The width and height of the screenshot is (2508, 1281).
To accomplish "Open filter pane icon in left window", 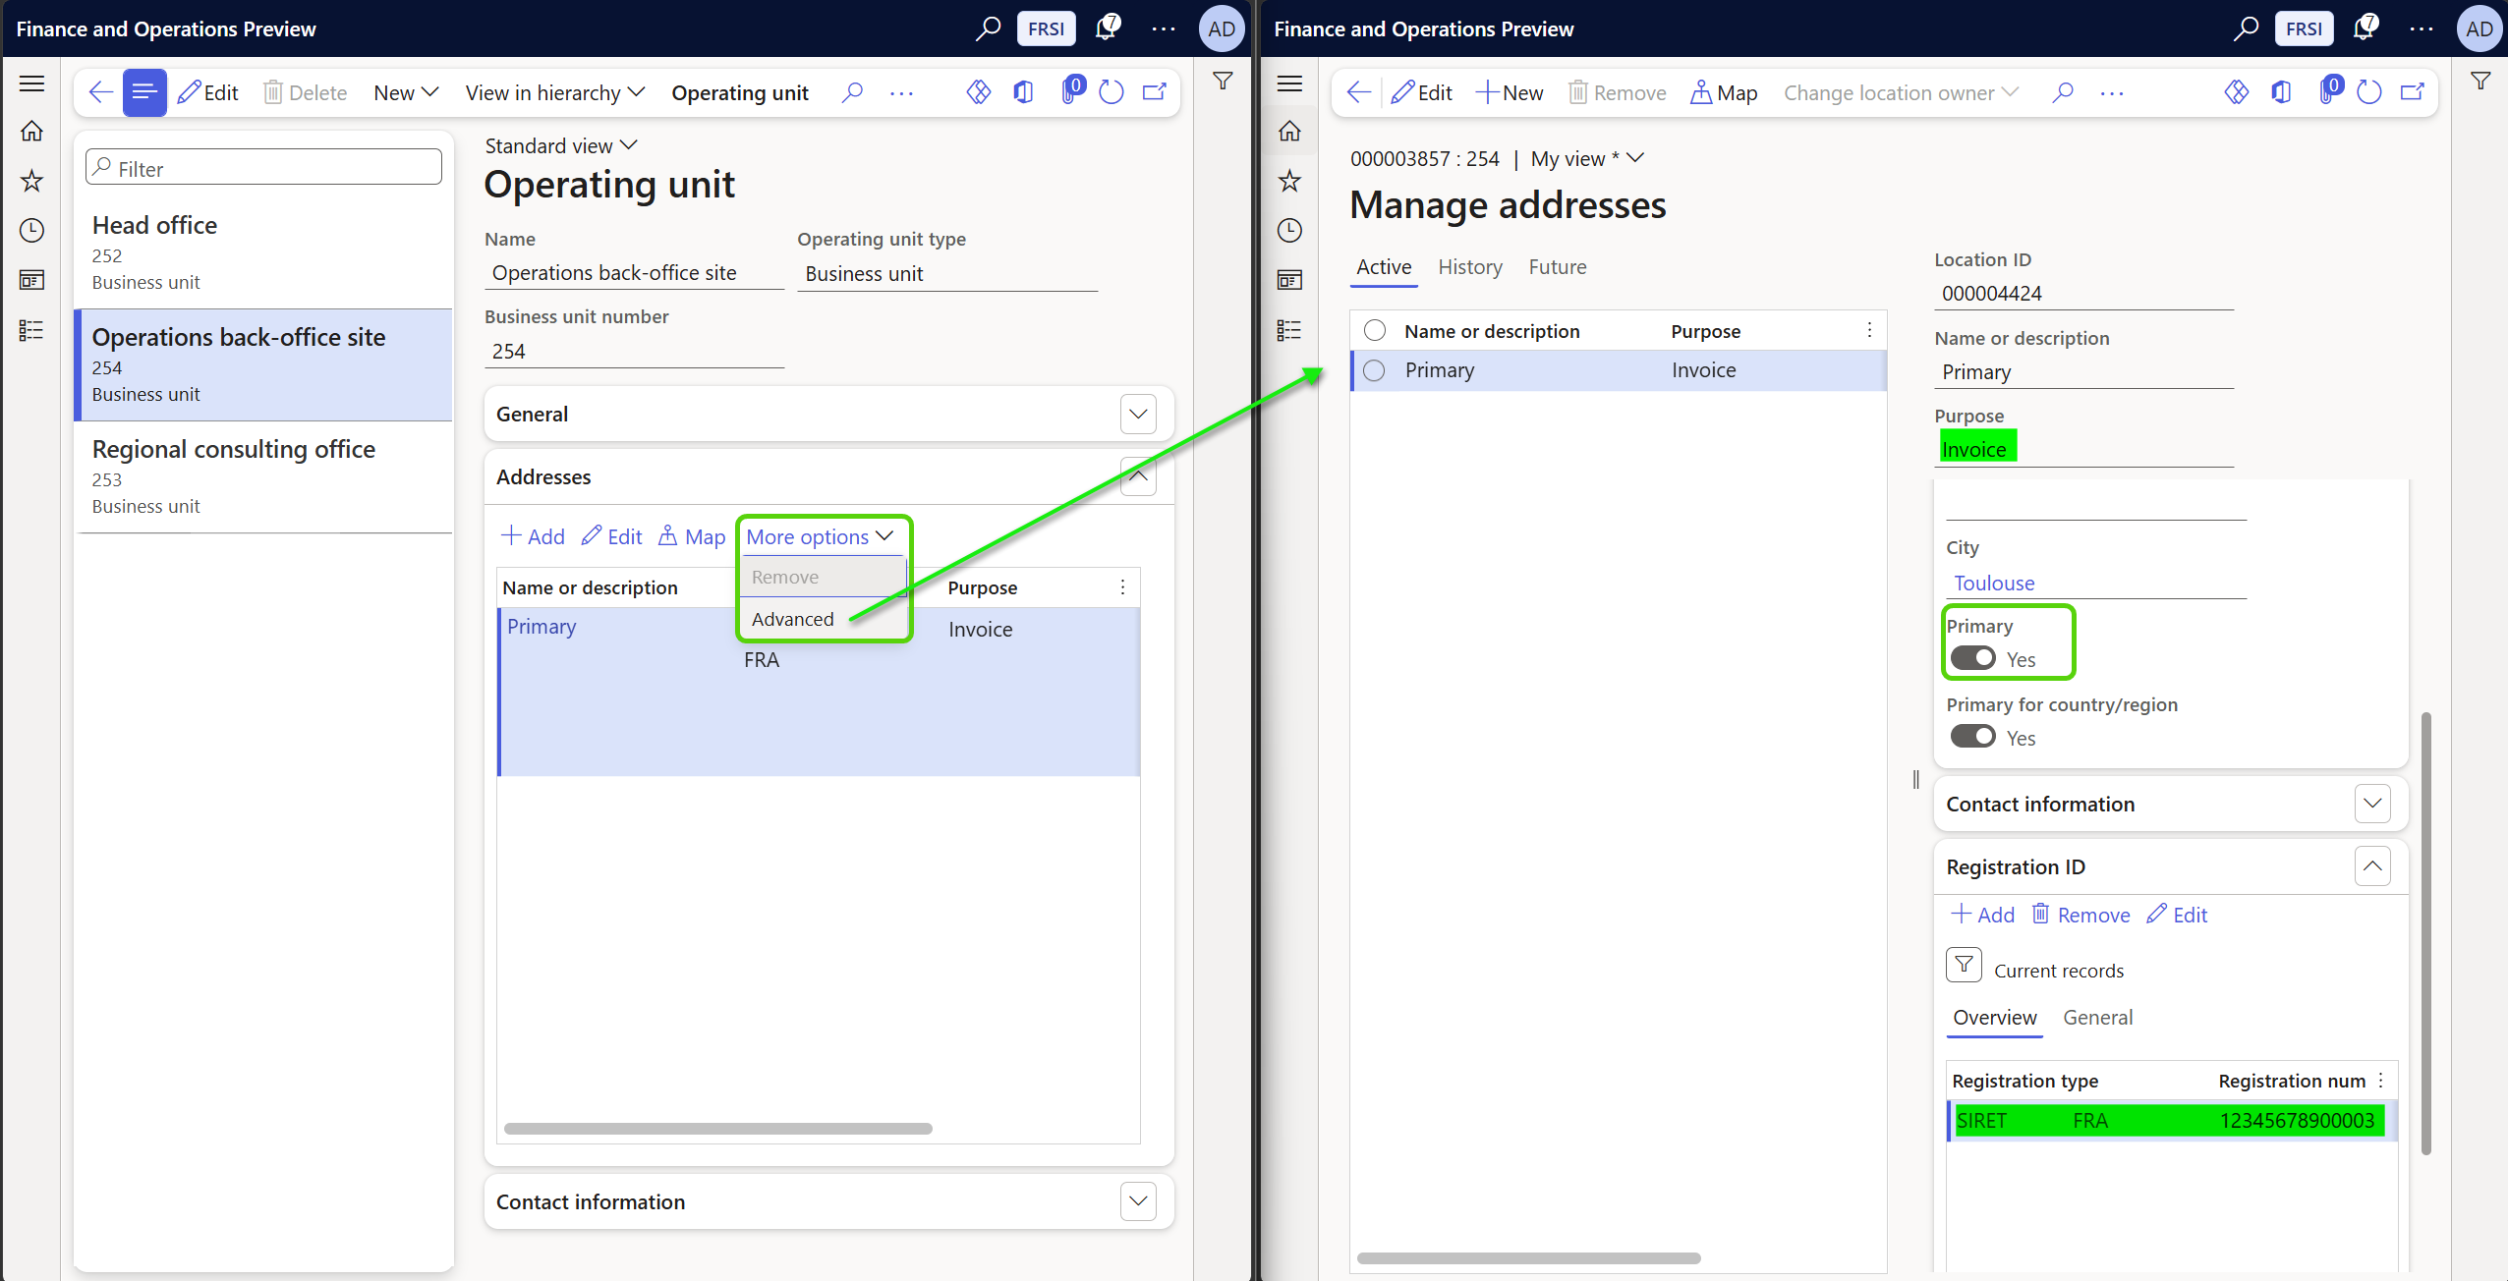I will 1223,81.
